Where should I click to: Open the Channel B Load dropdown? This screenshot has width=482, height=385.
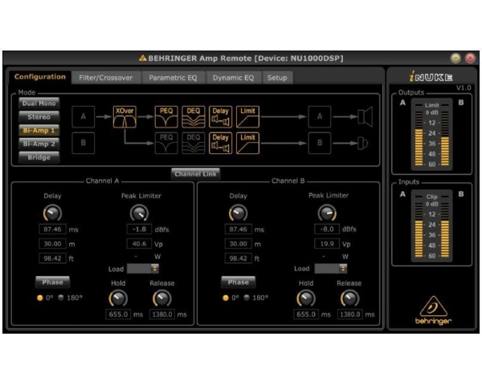(x=331, y=269)
